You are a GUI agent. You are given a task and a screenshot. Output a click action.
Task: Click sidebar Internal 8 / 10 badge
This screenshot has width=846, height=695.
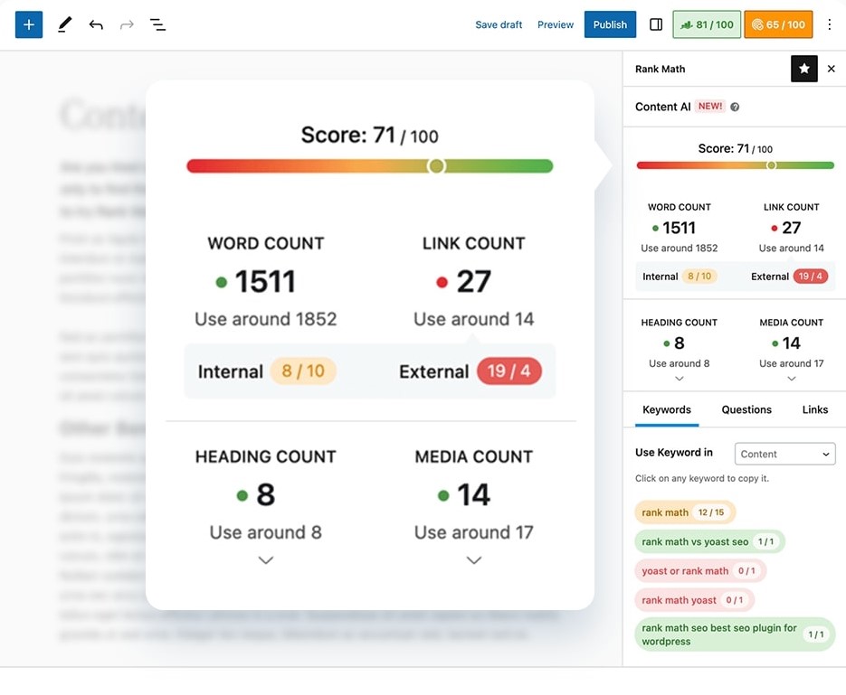pyautogui.click(x=699, y=277)
